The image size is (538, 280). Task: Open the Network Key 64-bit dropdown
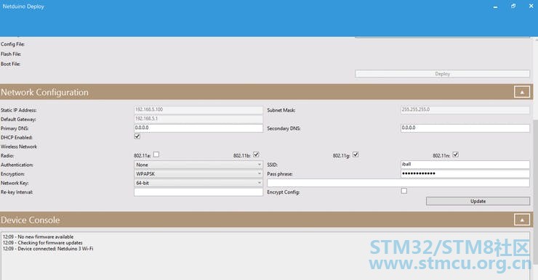[x=198, y=183]
